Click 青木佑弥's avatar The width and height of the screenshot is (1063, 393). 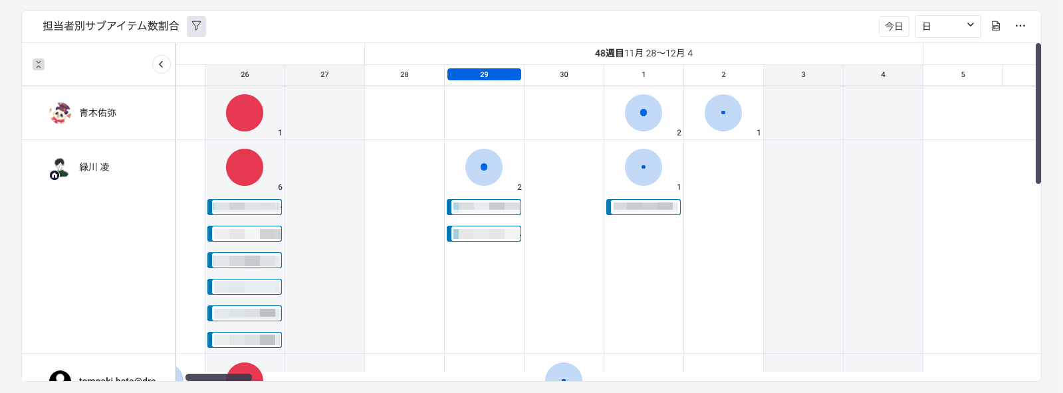pos(60,113)
